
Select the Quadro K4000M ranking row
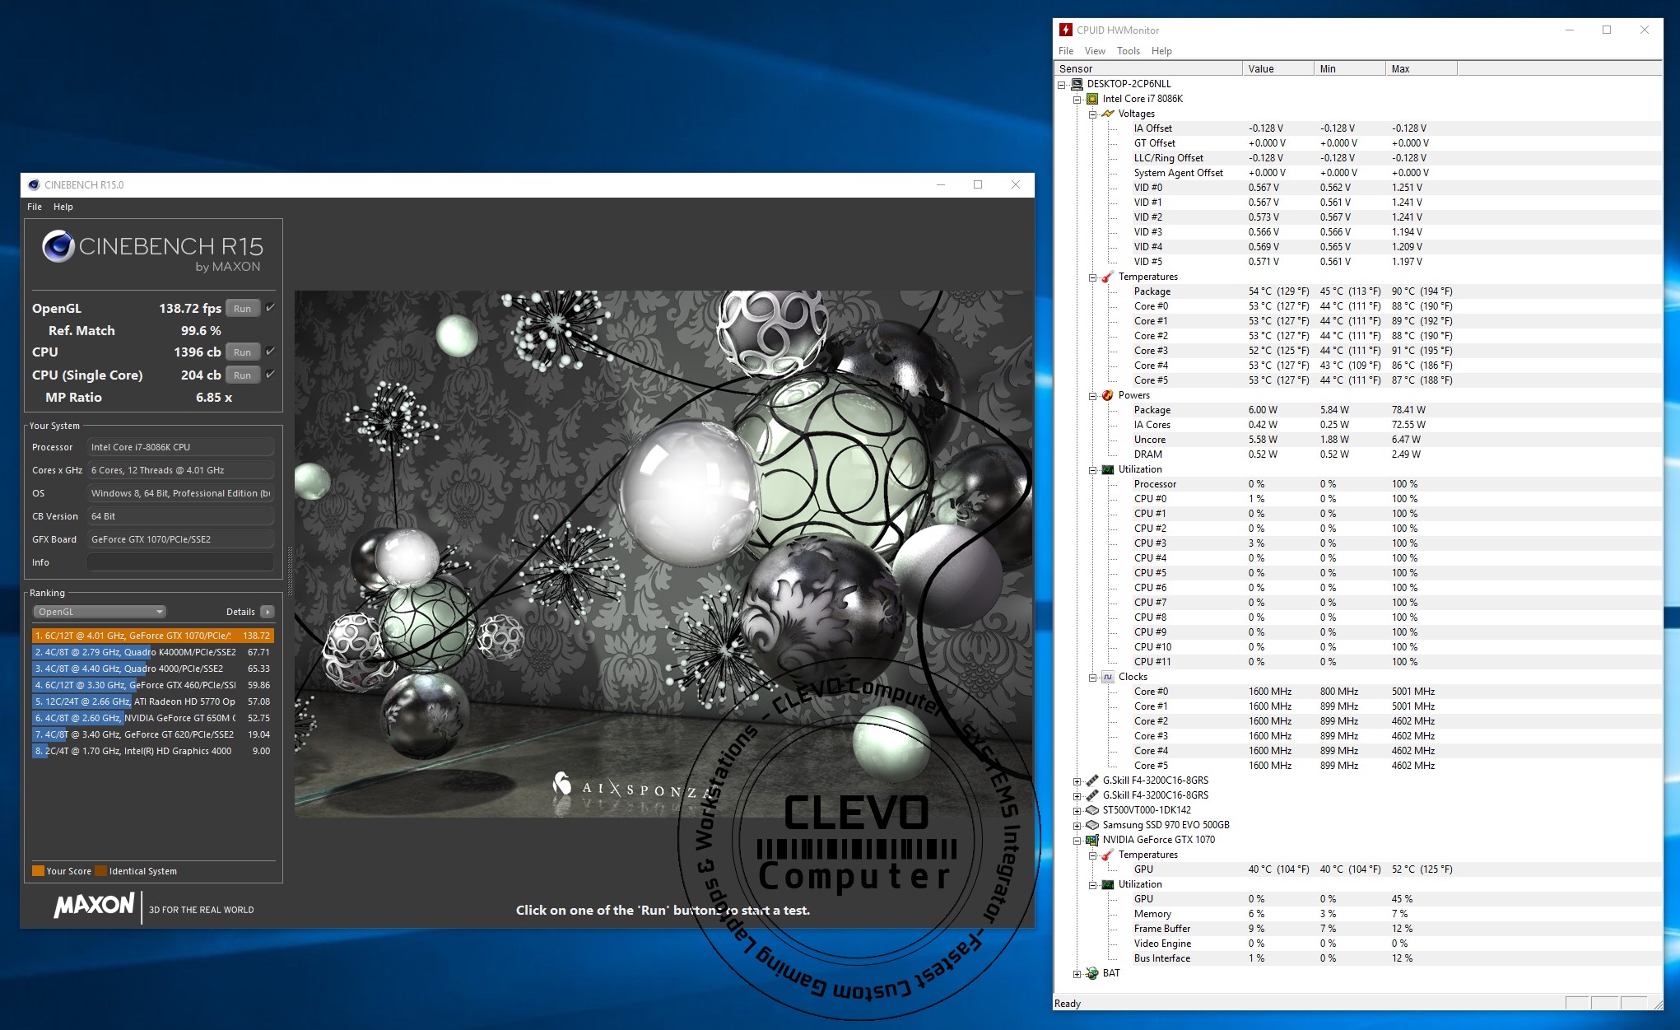[153, 652]
